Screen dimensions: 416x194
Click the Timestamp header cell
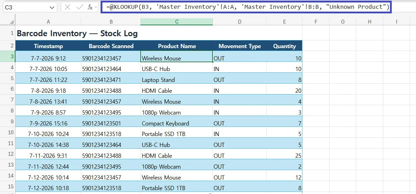48,46
